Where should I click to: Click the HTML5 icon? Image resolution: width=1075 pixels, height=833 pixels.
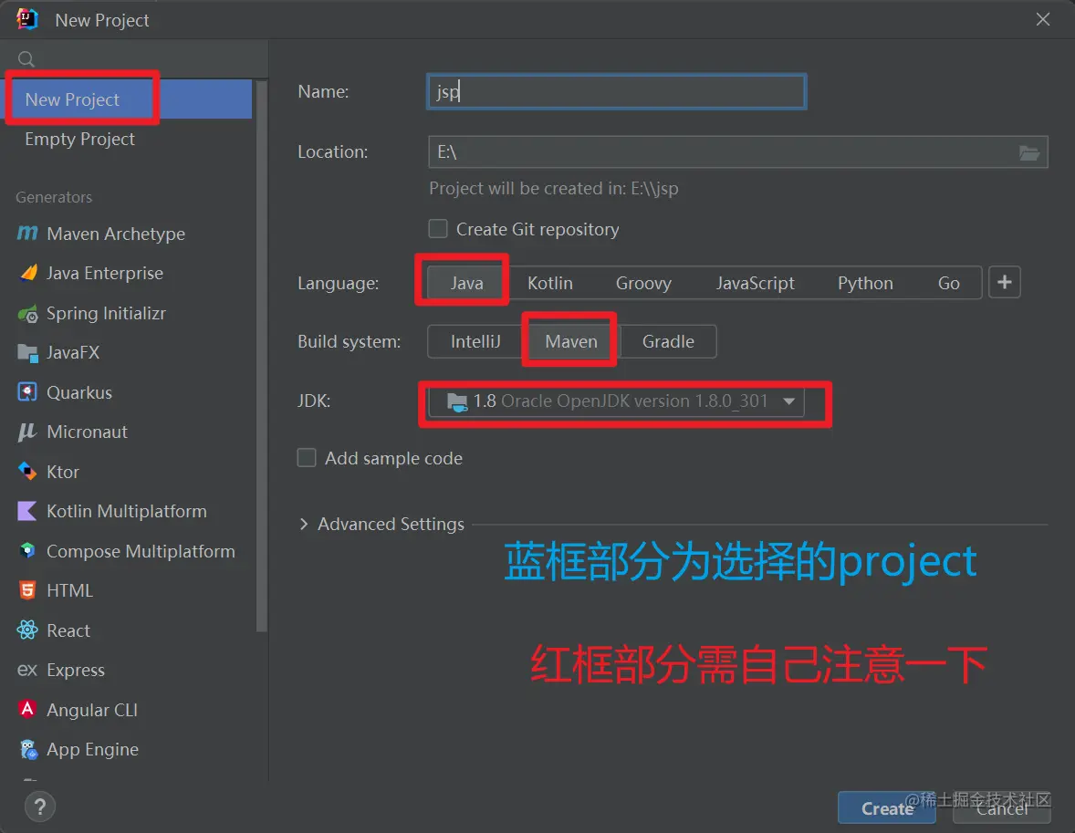tap(27, 590)
